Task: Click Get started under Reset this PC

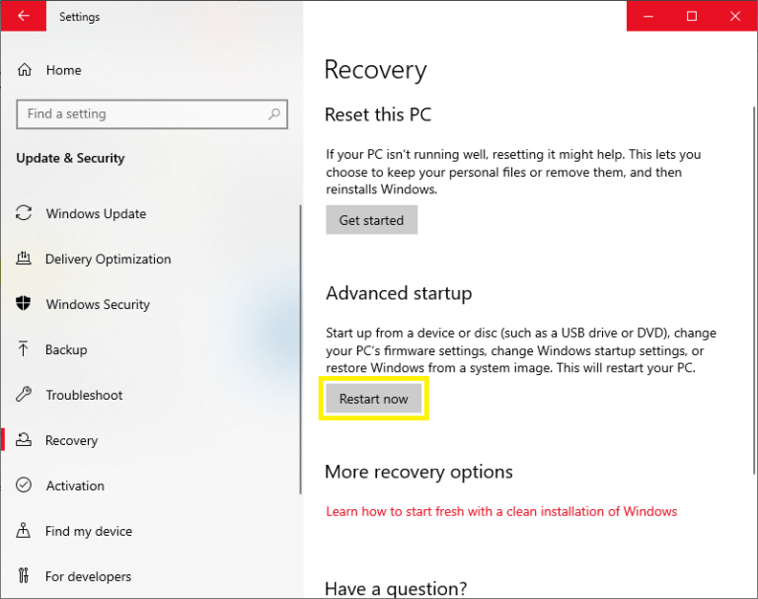Action: click(x=371, y=220)
